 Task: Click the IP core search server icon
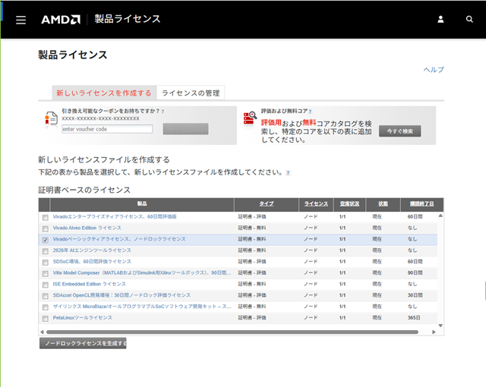point(250,118)
